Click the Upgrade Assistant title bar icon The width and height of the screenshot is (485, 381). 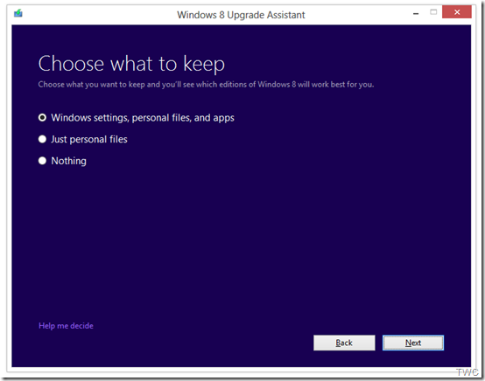click(18, 14)
